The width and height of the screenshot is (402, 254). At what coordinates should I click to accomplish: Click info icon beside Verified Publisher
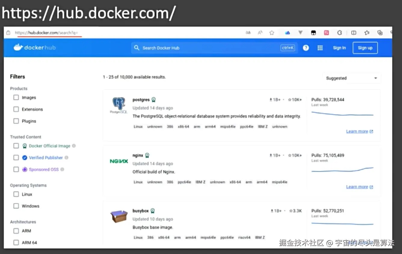[66, 158]
